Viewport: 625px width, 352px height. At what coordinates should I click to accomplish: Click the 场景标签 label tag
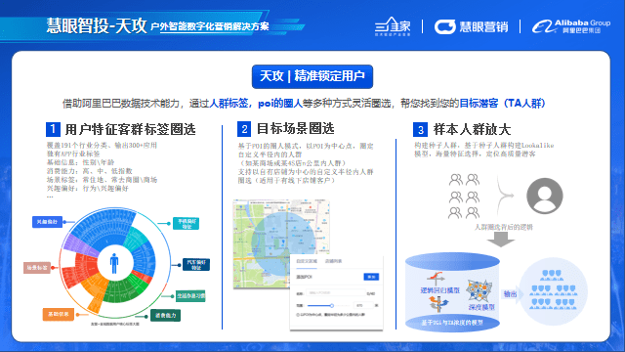pyautogui.click(x=37, y=267)
